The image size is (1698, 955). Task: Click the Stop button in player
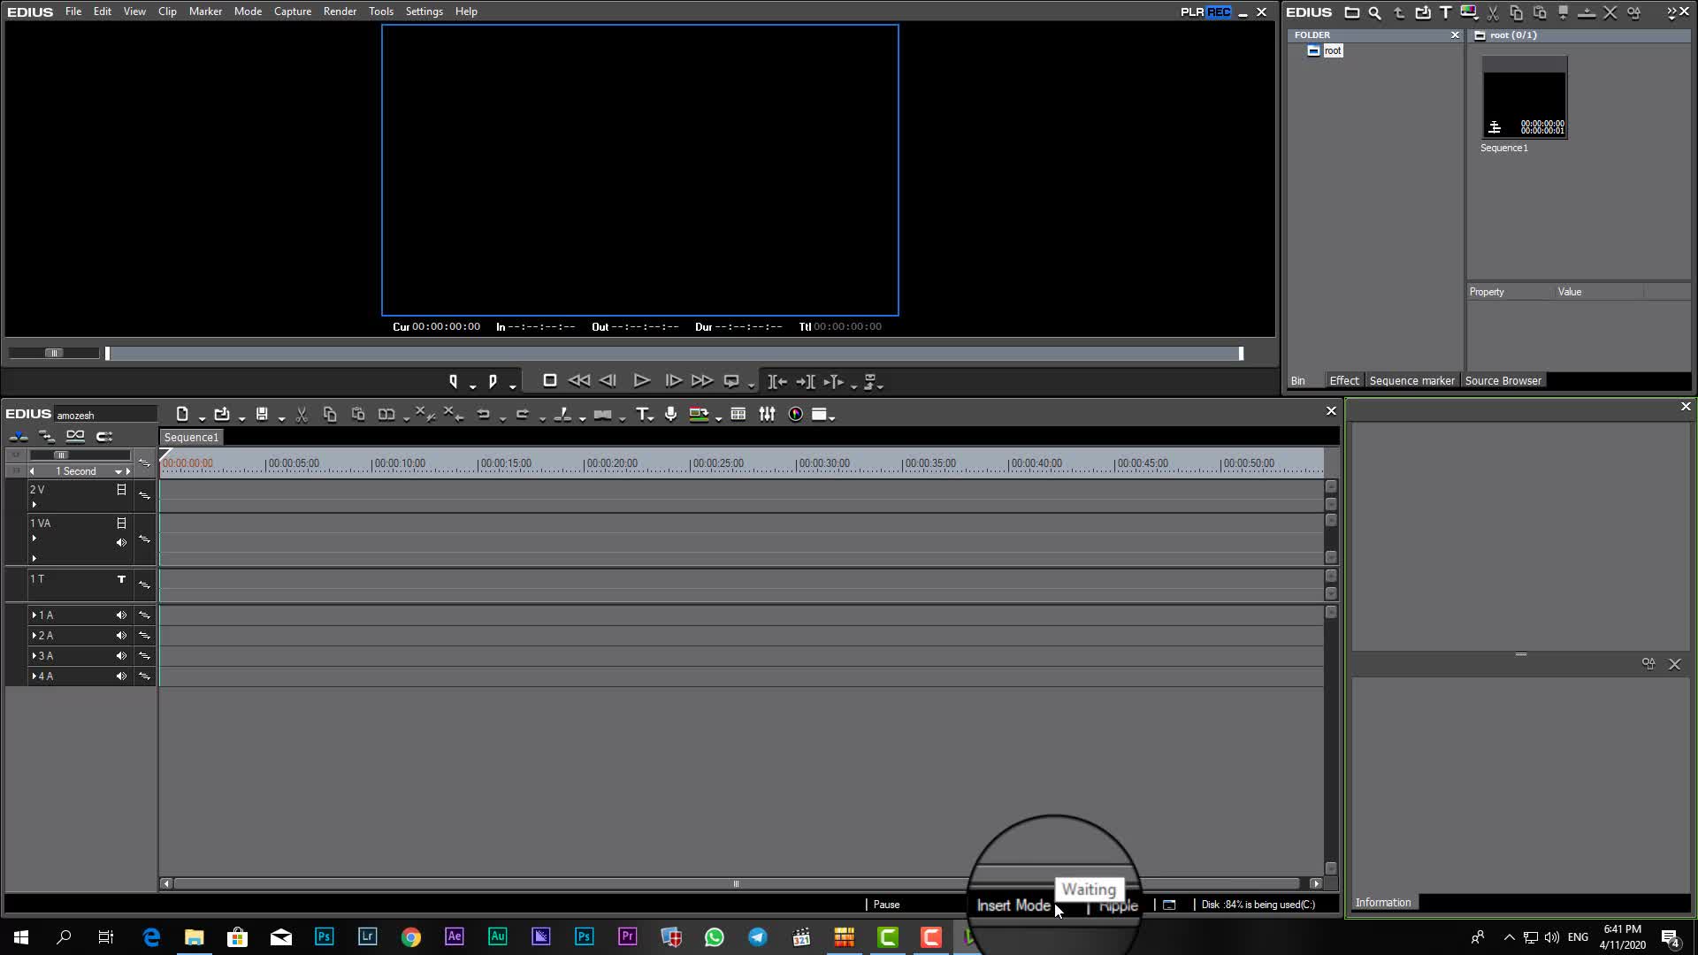549,380
